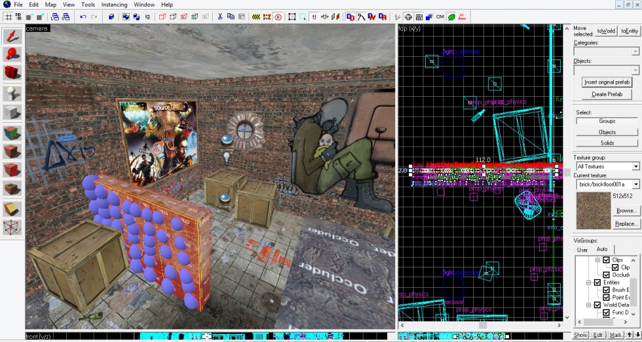Screen dimensions: 642x342
Task: Click the CM cordon toolbar button
Action: click(440, 17)
